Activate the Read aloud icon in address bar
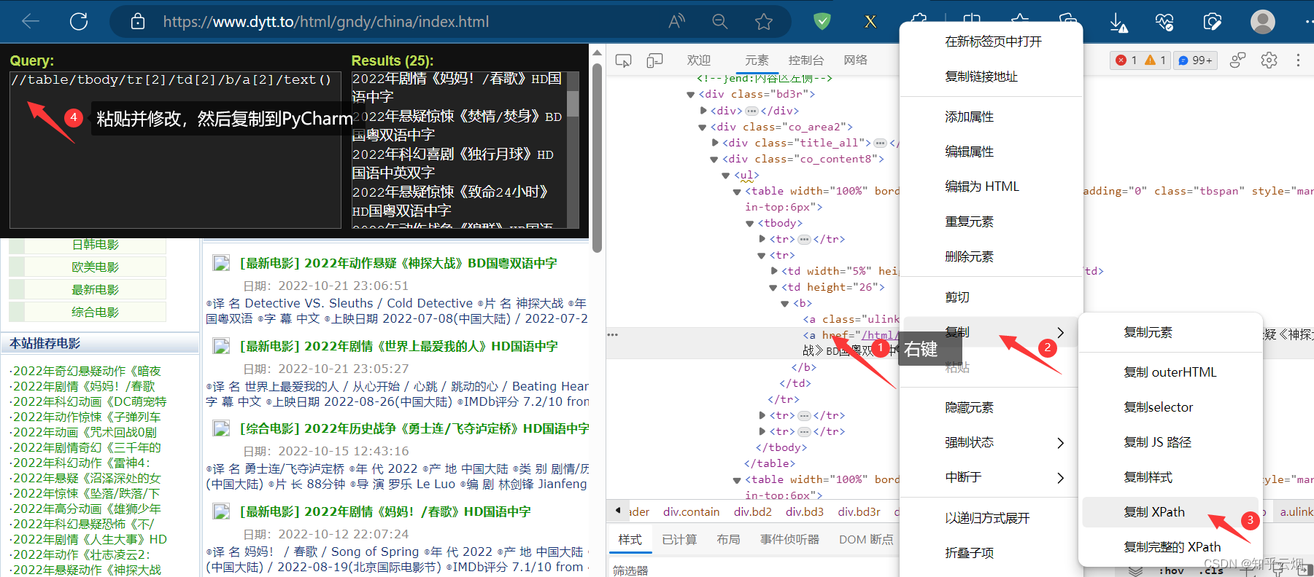This screenshot has width=1314, height=577. point(676,21)
